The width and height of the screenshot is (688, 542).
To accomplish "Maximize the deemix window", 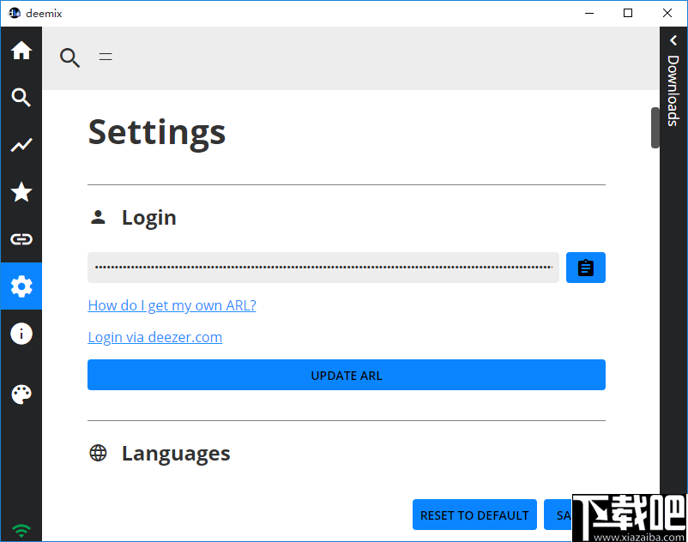I will pos(627,13).
